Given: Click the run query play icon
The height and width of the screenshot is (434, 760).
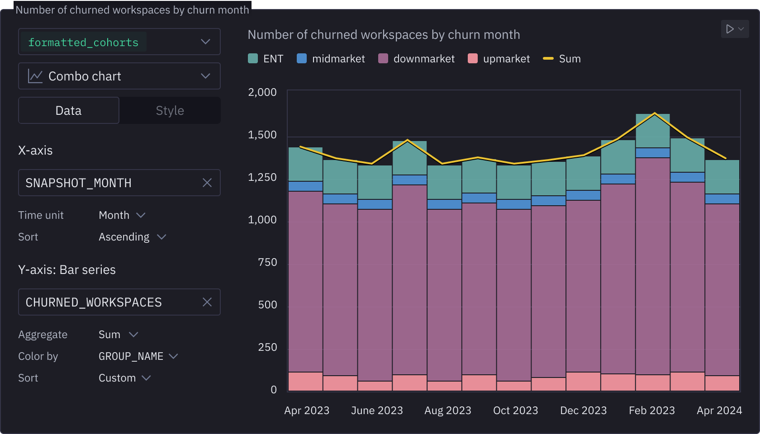Looking at the screenshot, I should (x=729, y=29).
